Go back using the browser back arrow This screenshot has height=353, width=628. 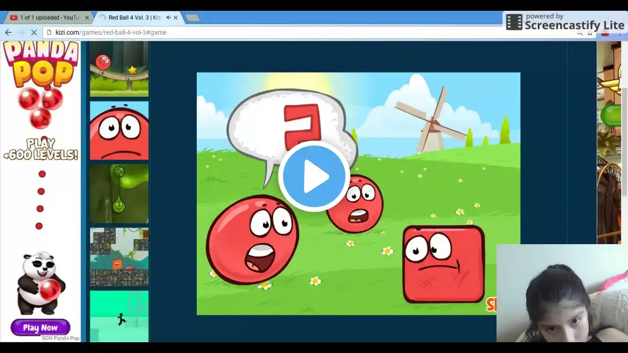coord(8,32)
